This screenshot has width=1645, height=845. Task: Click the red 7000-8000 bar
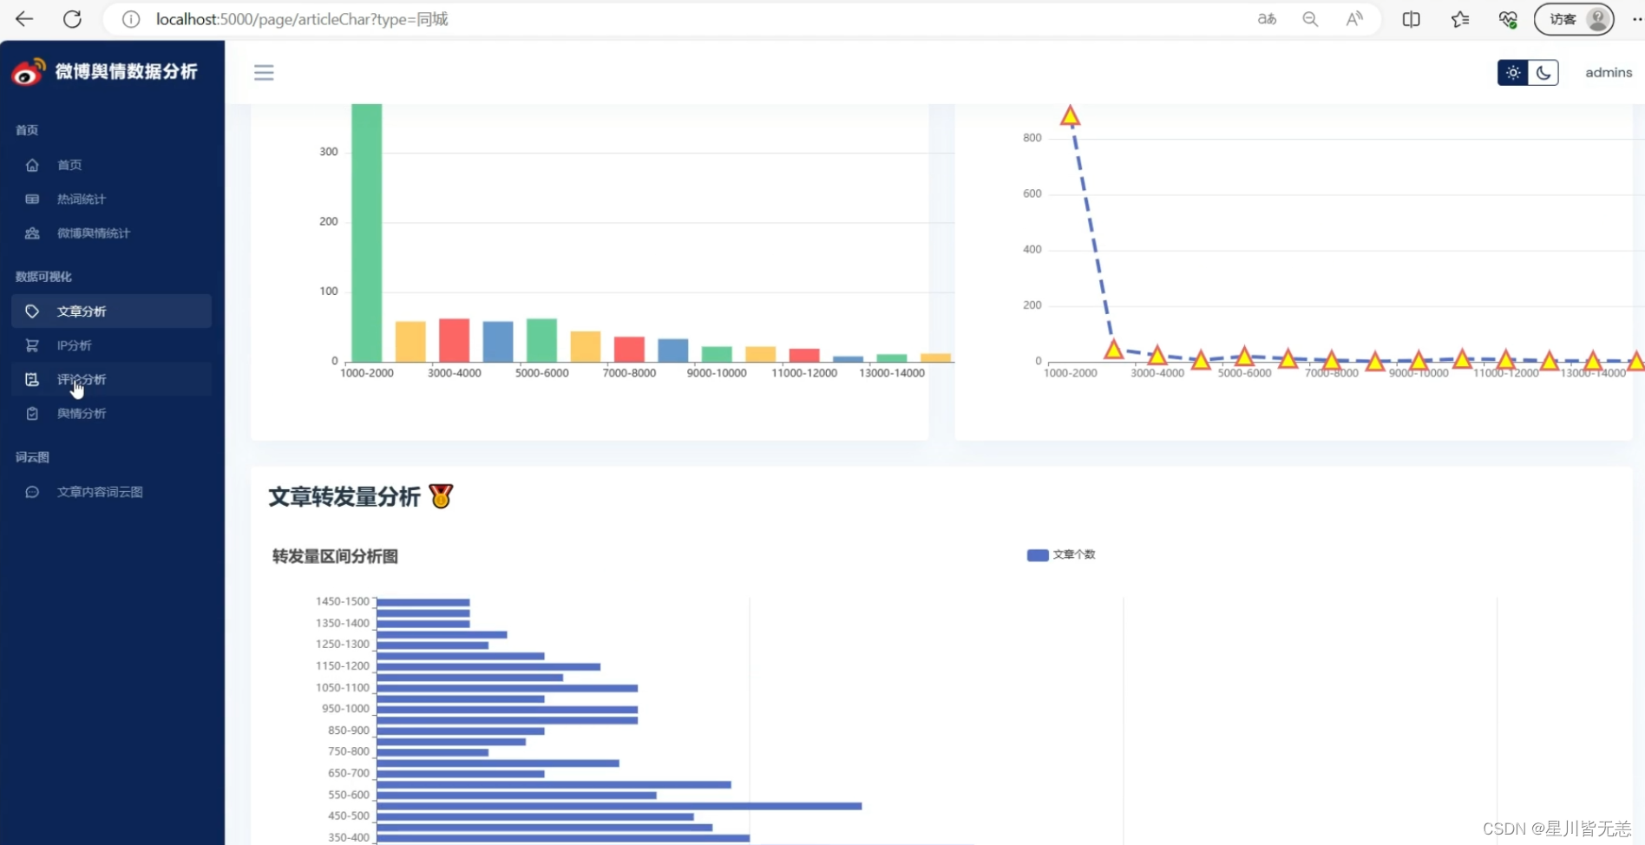629,349
